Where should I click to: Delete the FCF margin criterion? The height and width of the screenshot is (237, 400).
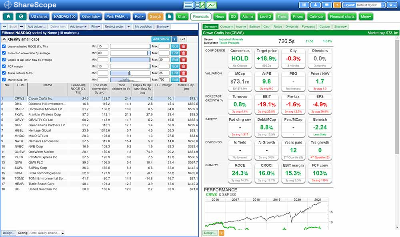184,66
